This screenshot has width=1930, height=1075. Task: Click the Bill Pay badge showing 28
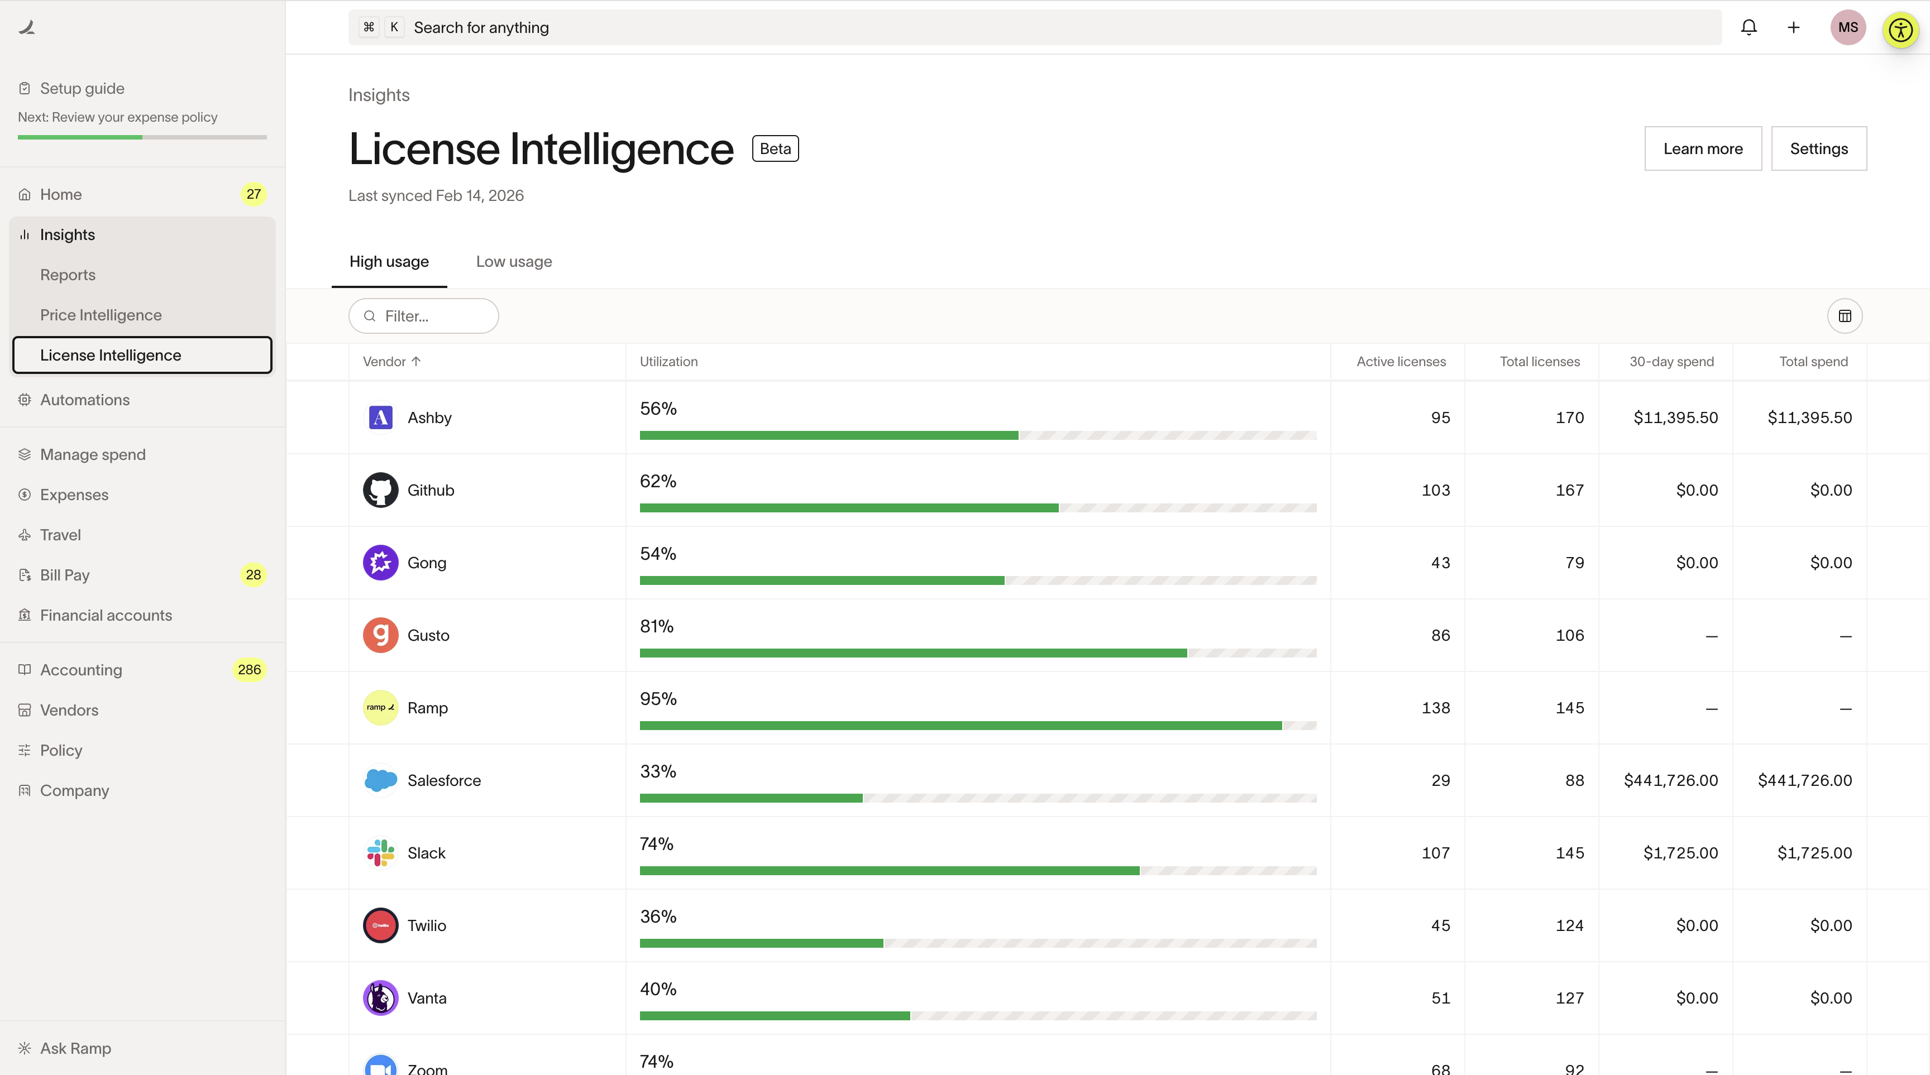(x=253, y=575)
